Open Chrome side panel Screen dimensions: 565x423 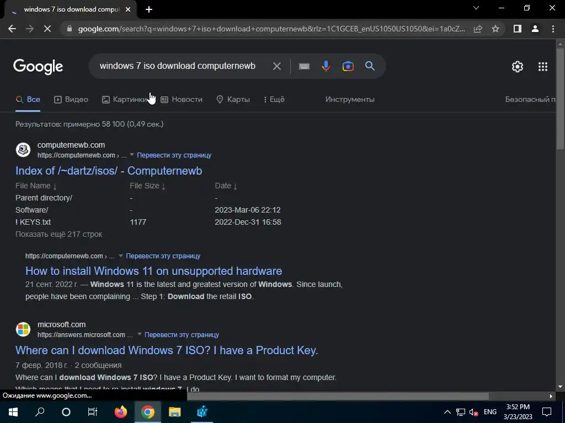coord(518,29)
